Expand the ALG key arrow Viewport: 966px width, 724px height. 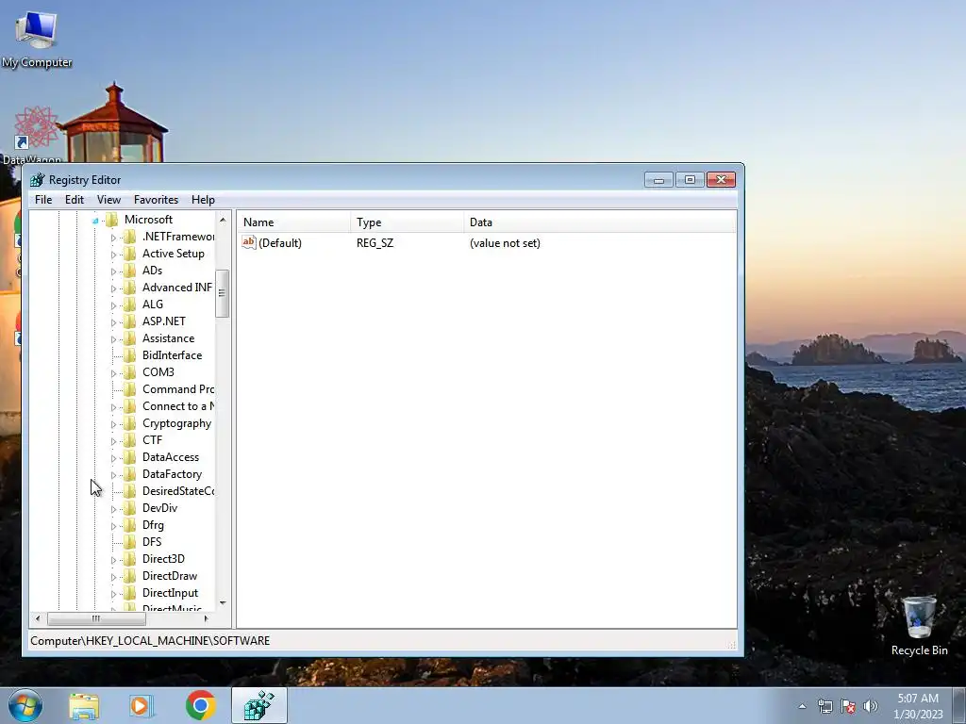(x=113, y=305)
